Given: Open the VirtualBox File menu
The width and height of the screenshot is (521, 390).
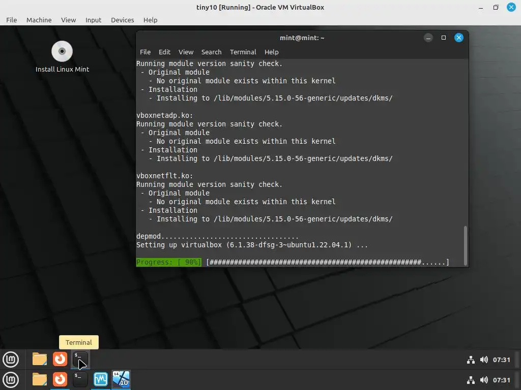Looking at the screenshot, I should pos(12,20).
